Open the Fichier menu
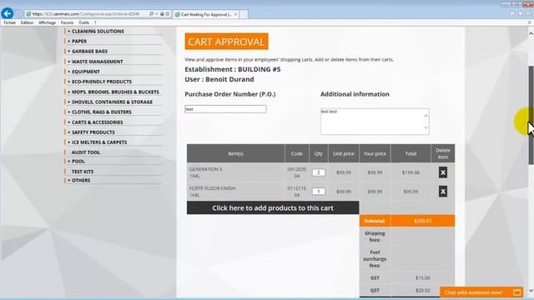This screenshot has height=300, width=534. [9, 22]
